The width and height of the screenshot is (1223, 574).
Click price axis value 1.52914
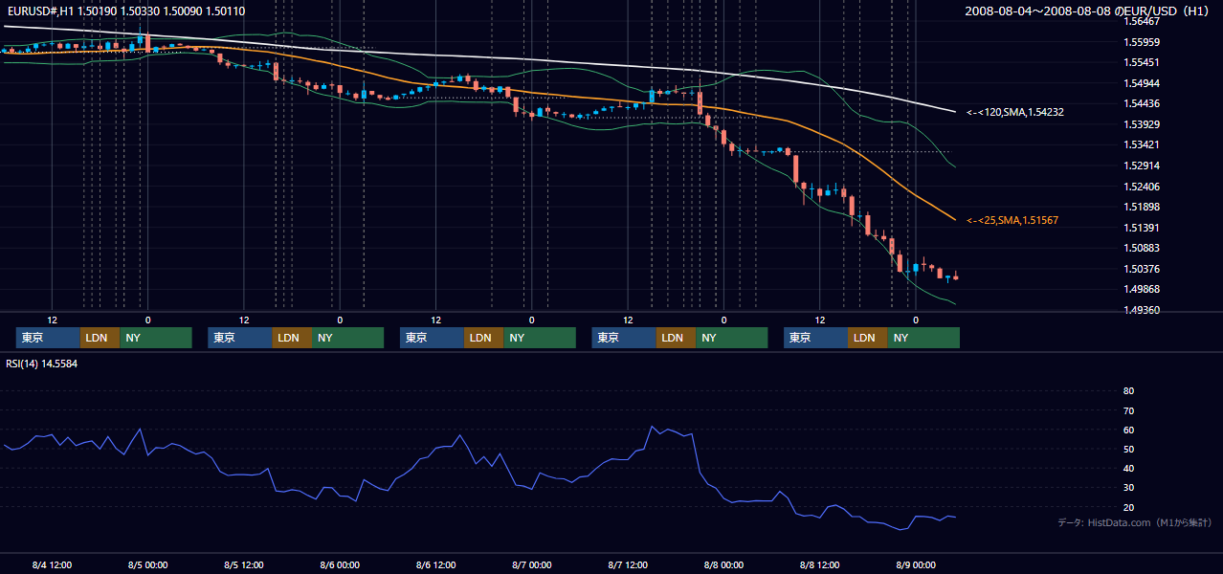1141,166
